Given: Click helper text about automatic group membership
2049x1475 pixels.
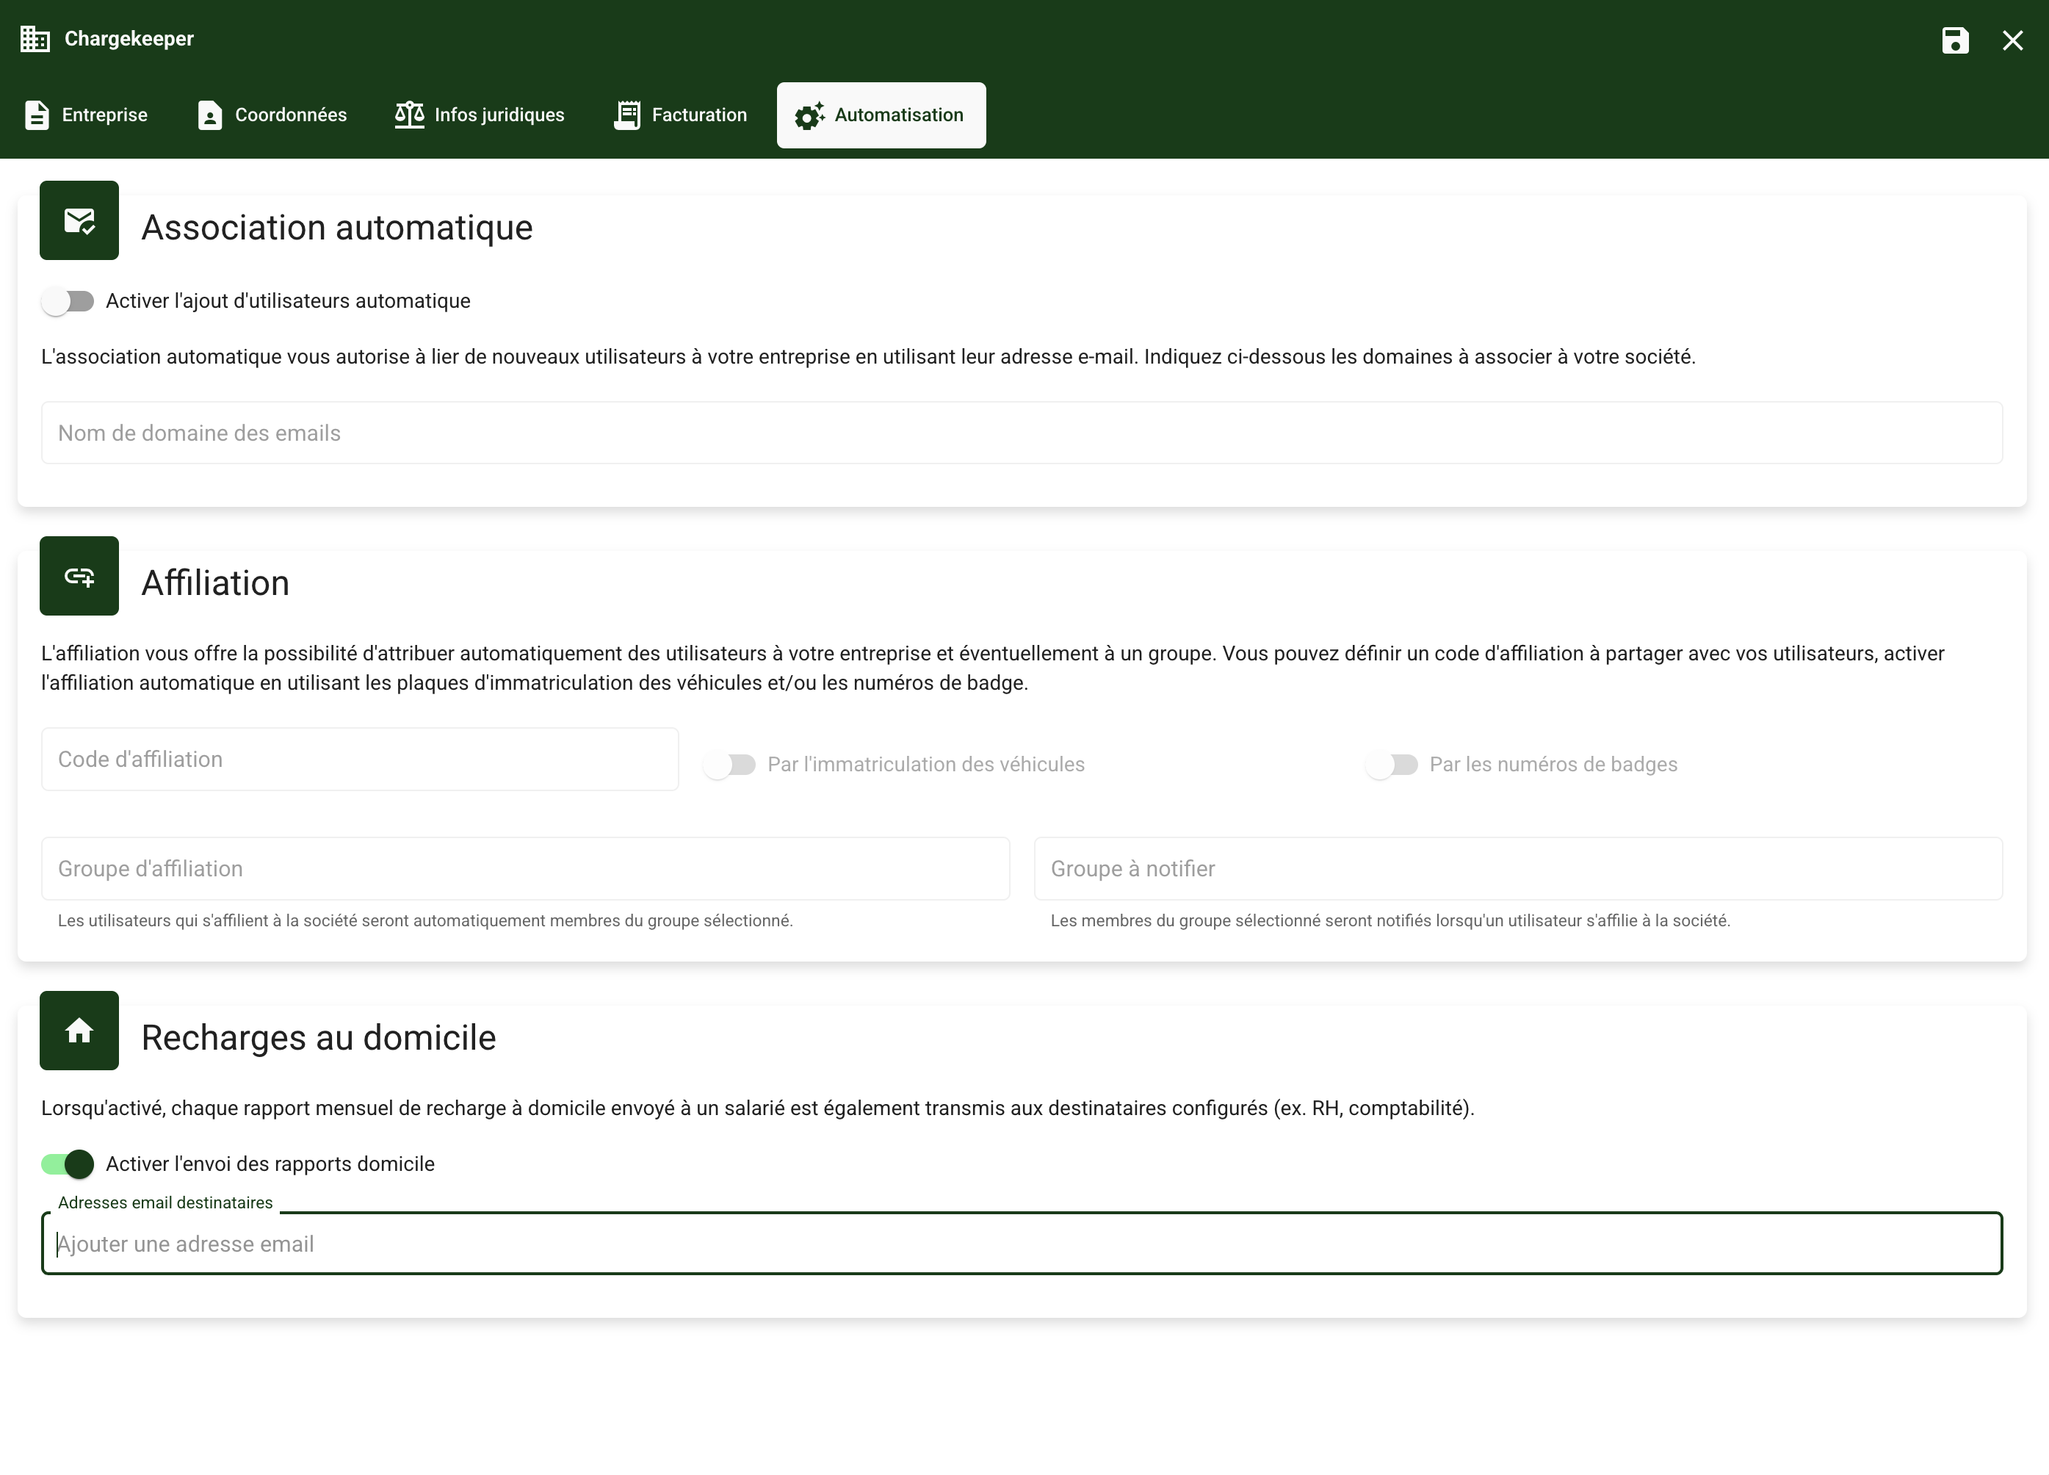Looking at the screenshot, I should coord(425,921).
